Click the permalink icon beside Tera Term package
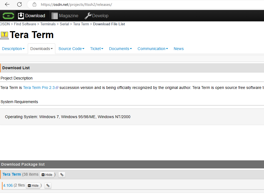This screenshot has width=264, height=194. (x=62, y=175)
